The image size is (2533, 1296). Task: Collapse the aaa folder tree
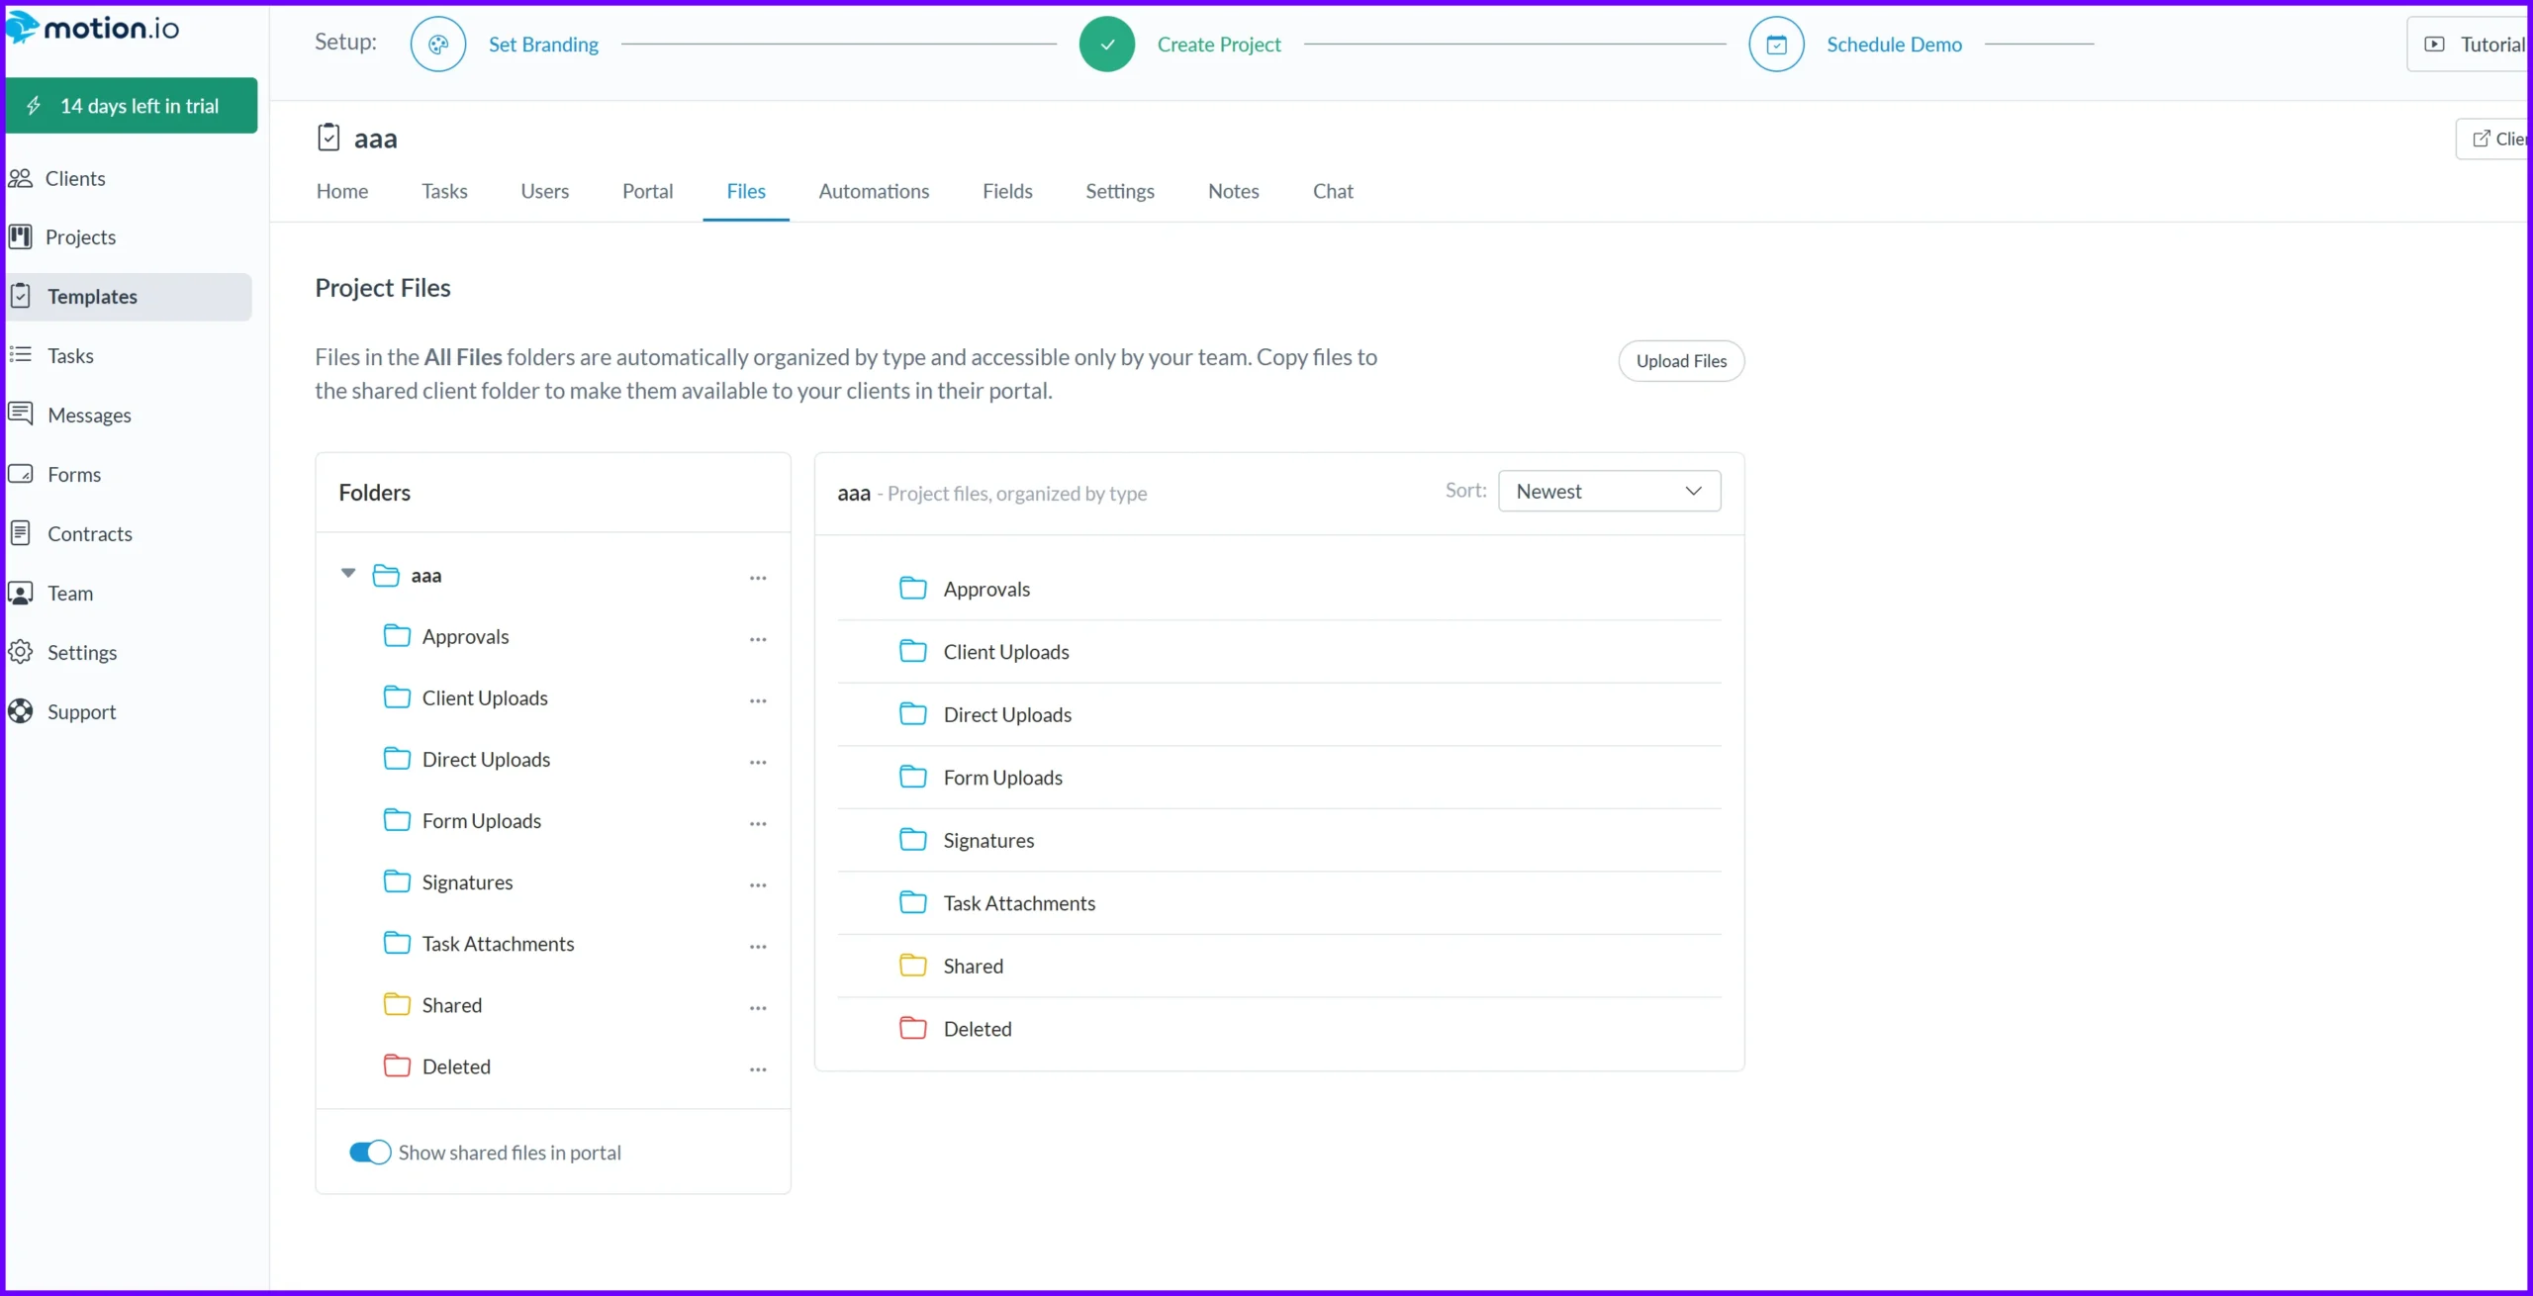[x=347, y=574]
